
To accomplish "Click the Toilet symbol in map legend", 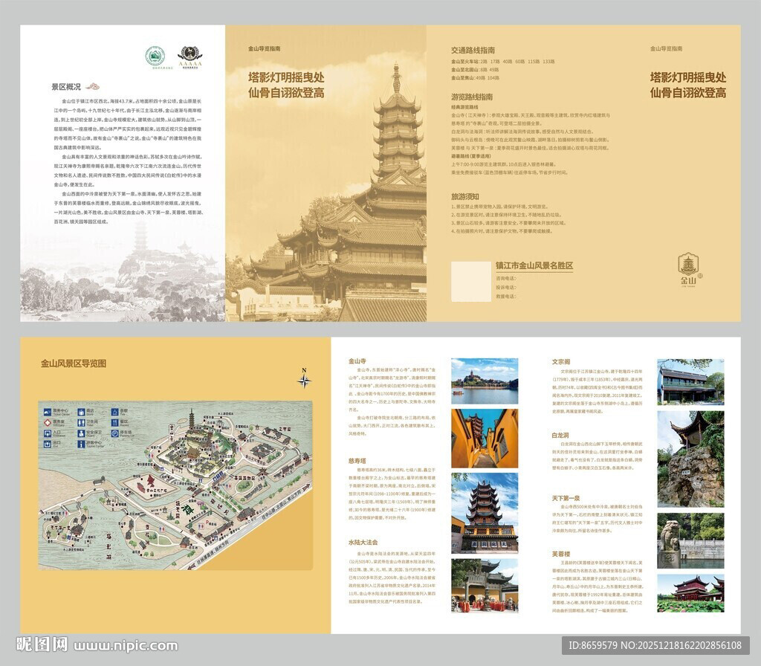I will tap(81, 422).
